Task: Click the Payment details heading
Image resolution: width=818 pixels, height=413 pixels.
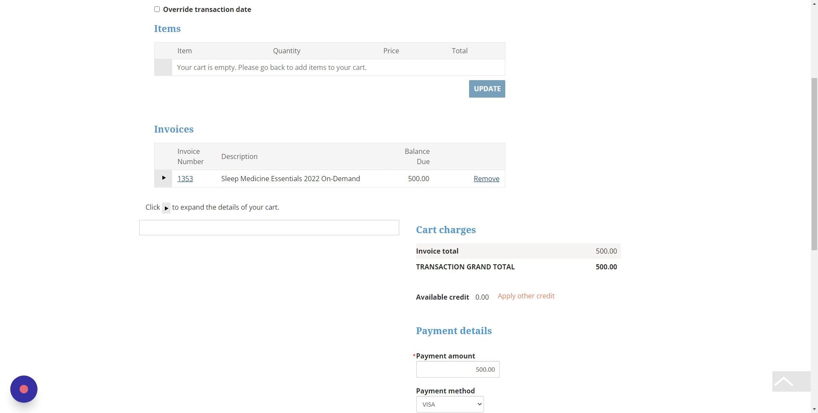Action: click(x=454, y=331)
